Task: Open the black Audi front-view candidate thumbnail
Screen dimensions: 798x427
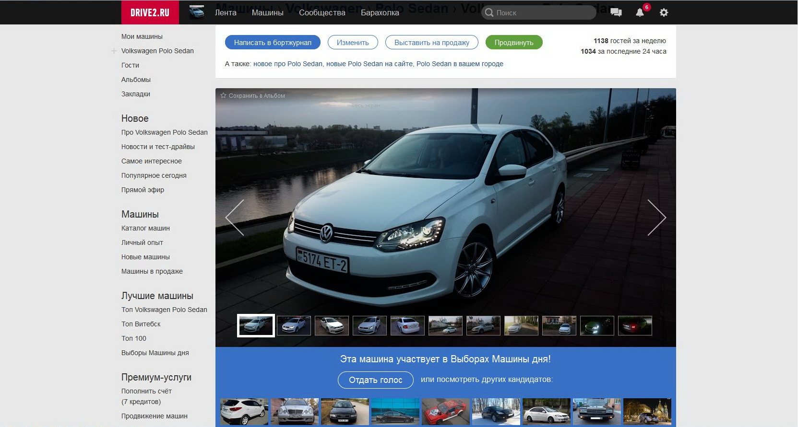Action: (x=345, y=412)
